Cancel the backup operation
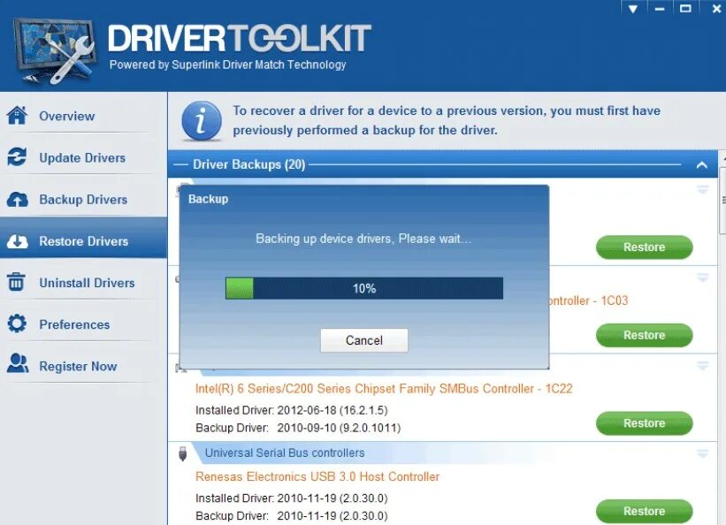 tap(364, 340)
